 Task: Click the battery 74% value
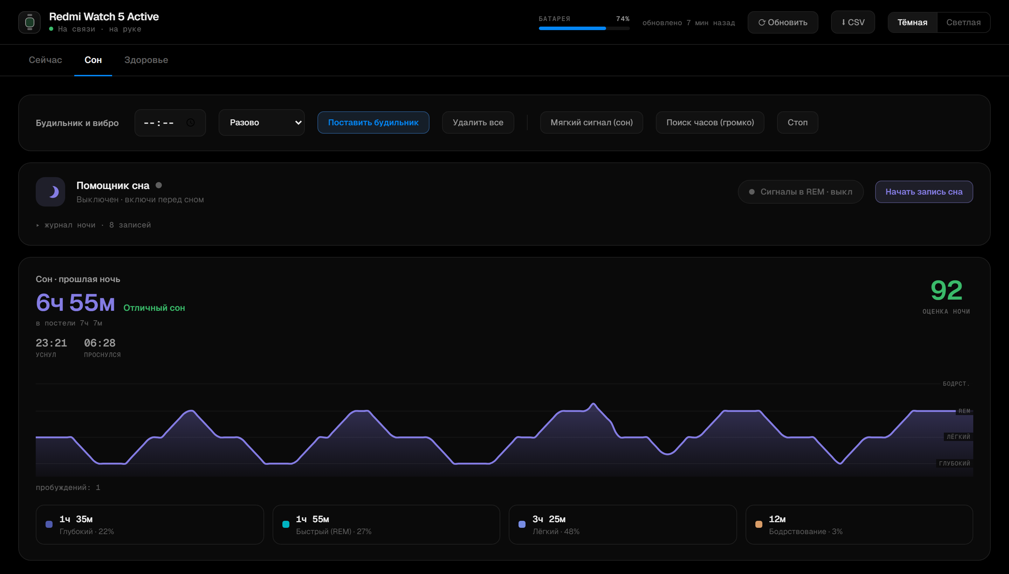623,19
